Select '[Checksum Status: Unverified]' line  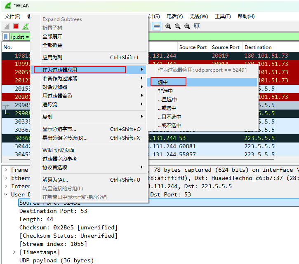68,236
